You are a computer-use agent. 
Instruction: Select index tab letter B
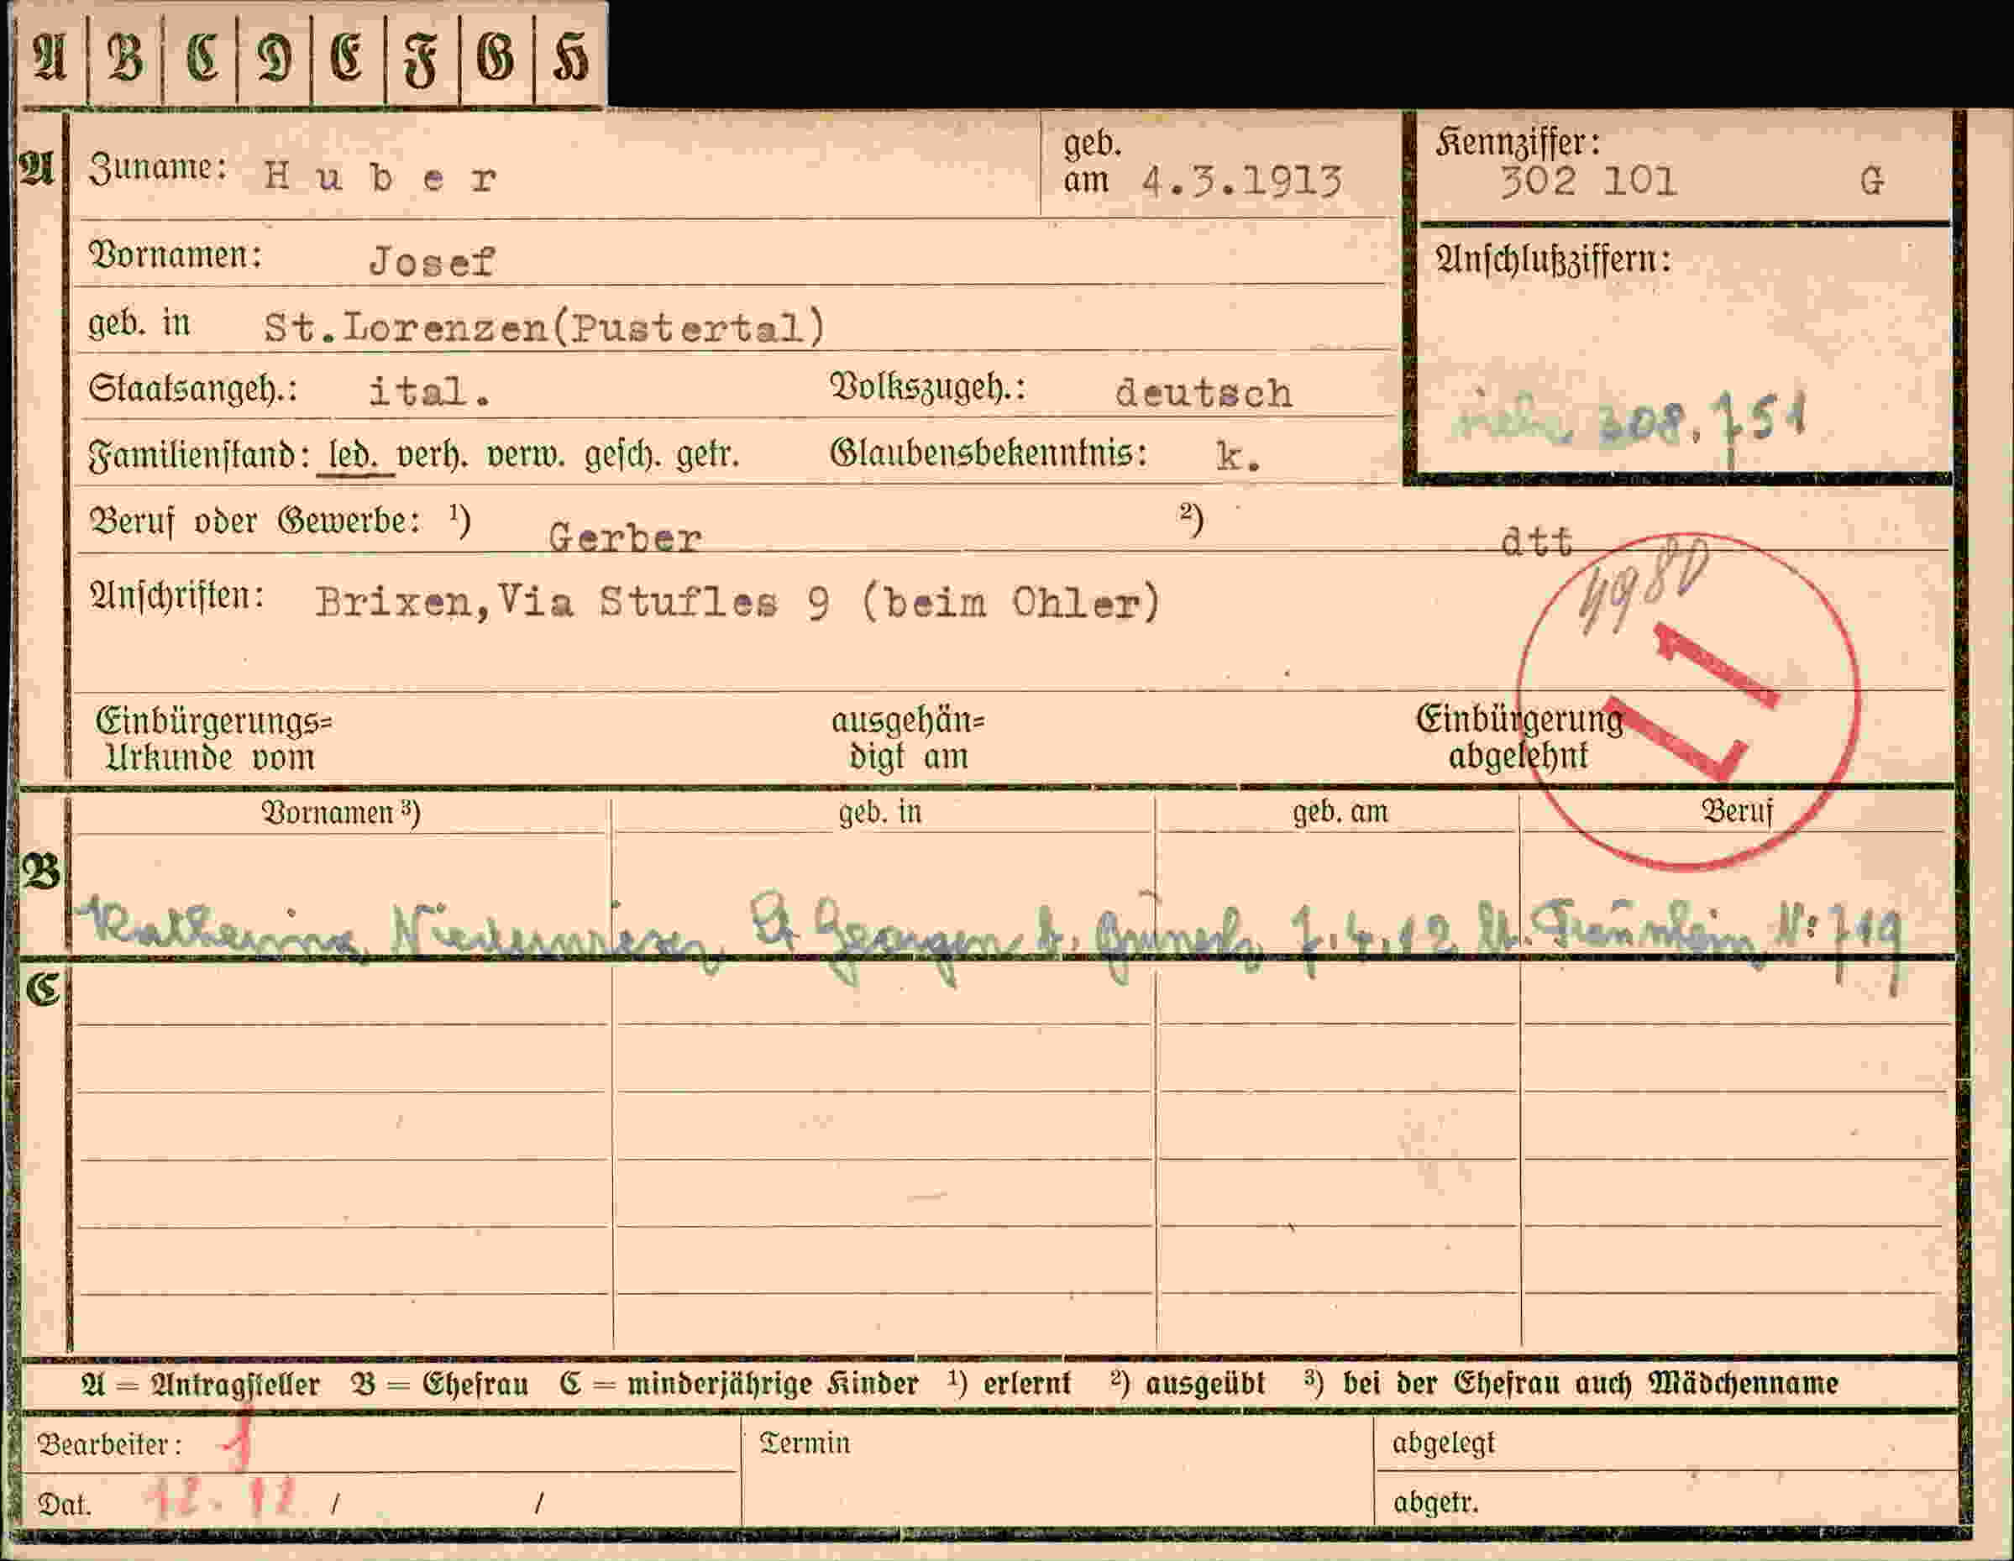pos(125,57)
